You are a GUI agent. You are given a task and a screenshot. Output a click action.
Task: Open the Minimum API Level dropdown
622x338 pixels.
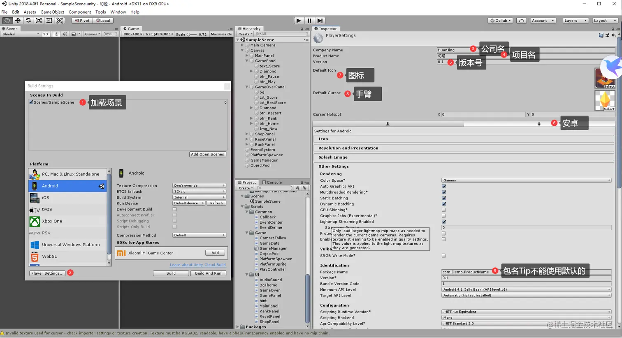527,289
